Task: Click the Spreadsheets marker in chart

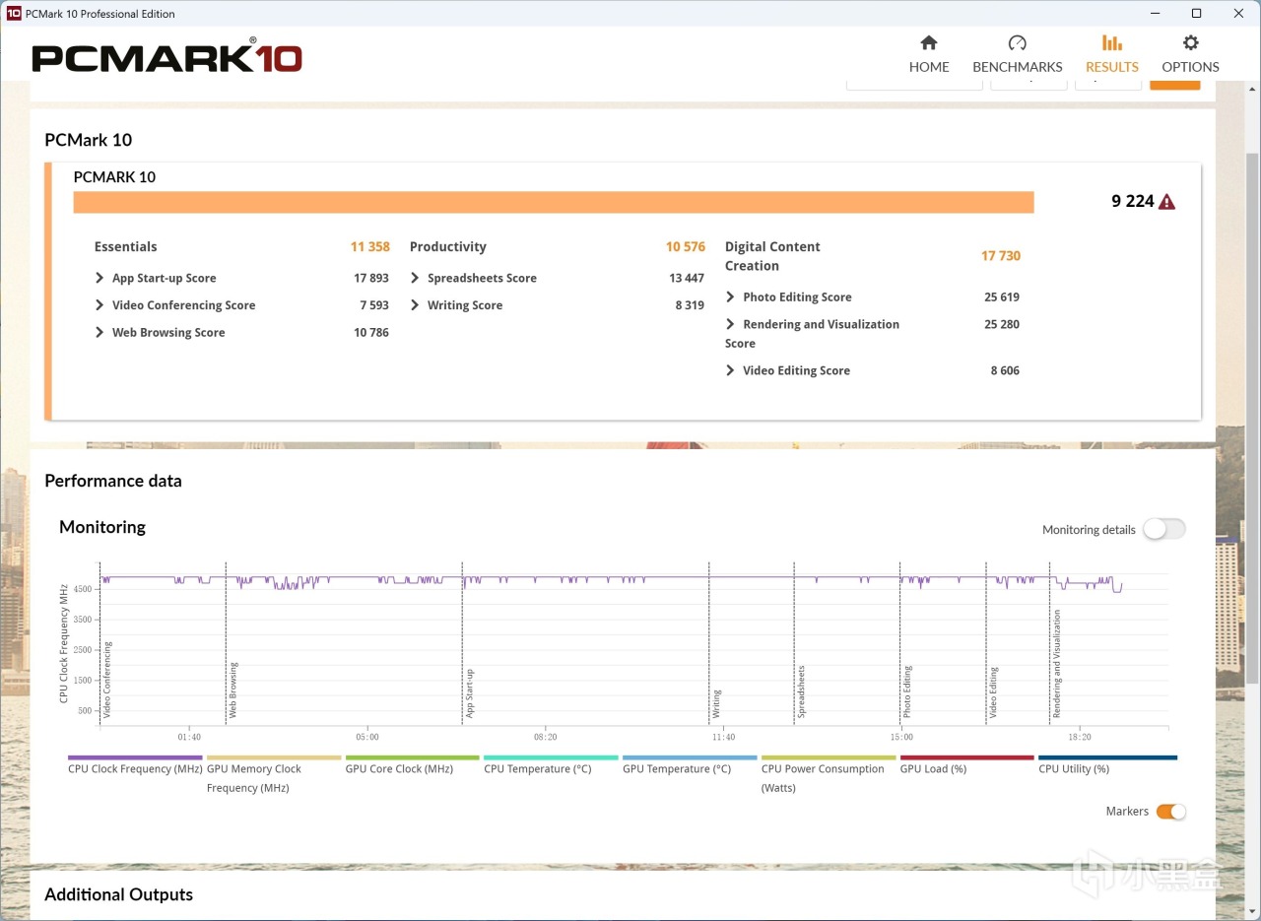Action: pos(801,691)
